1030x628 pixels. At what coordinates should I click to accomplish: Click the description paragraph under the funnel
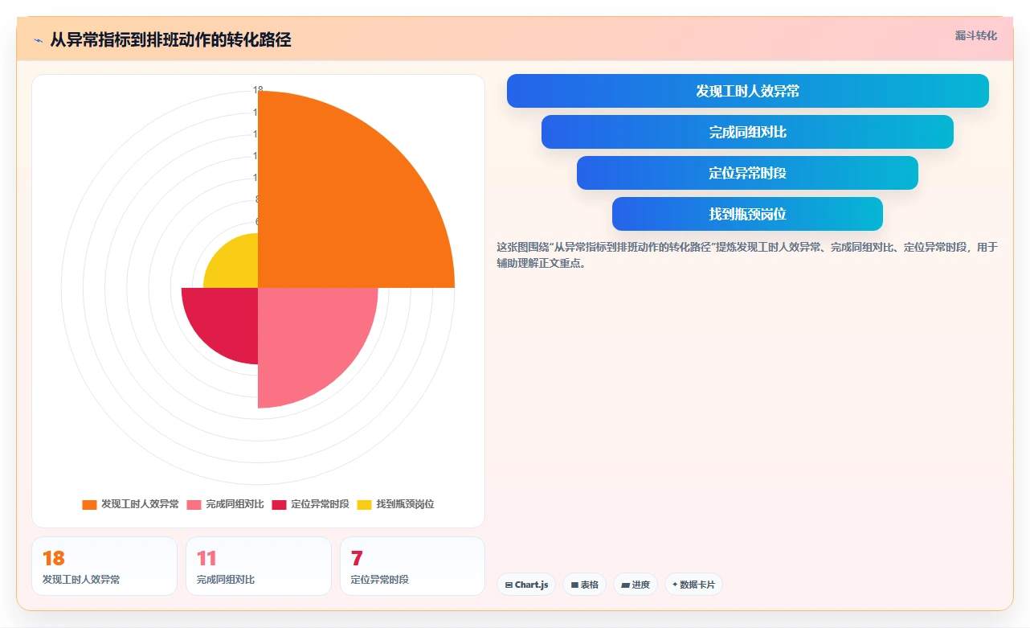coord(747,255)
